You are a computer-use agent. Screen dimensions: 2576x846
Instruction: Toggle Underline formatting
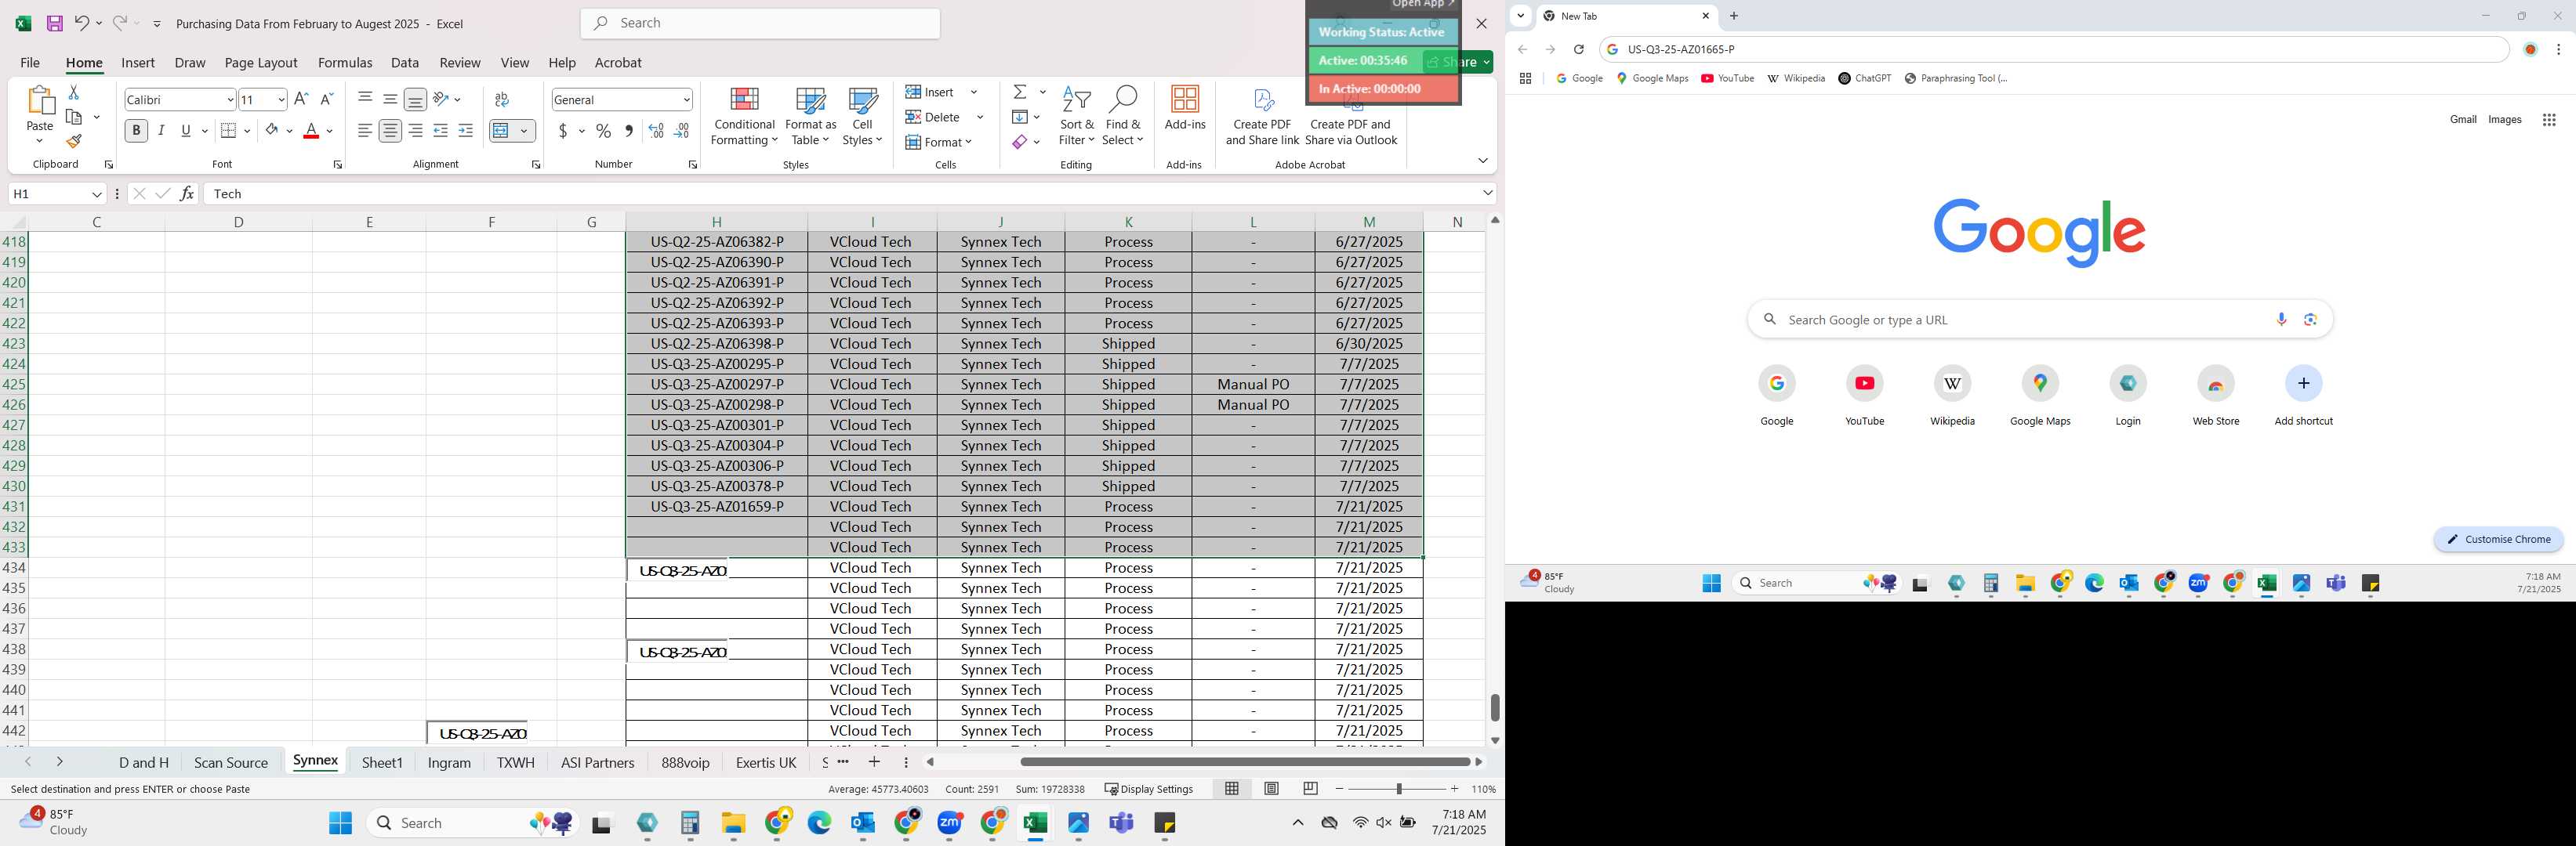tap(185, 131)
